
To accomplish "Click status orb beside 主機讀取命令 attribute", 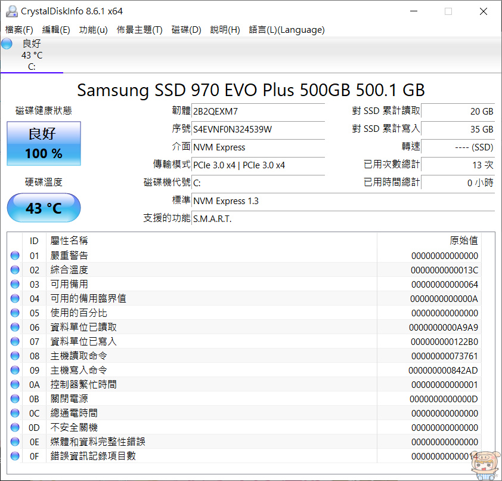I will pos(15,356).
